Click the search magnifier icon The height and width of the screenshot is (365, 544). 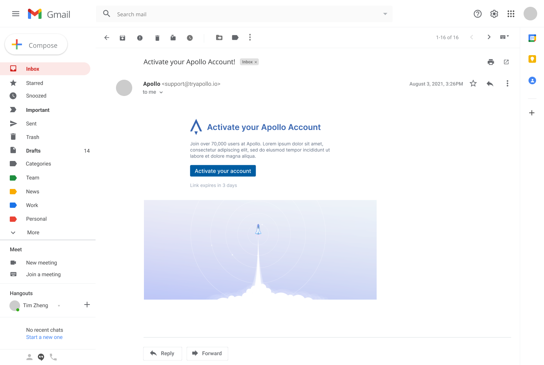107,14
